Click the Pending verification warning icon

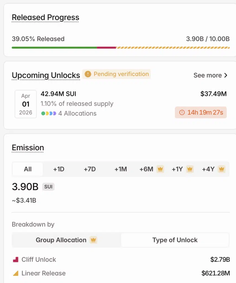88,74
